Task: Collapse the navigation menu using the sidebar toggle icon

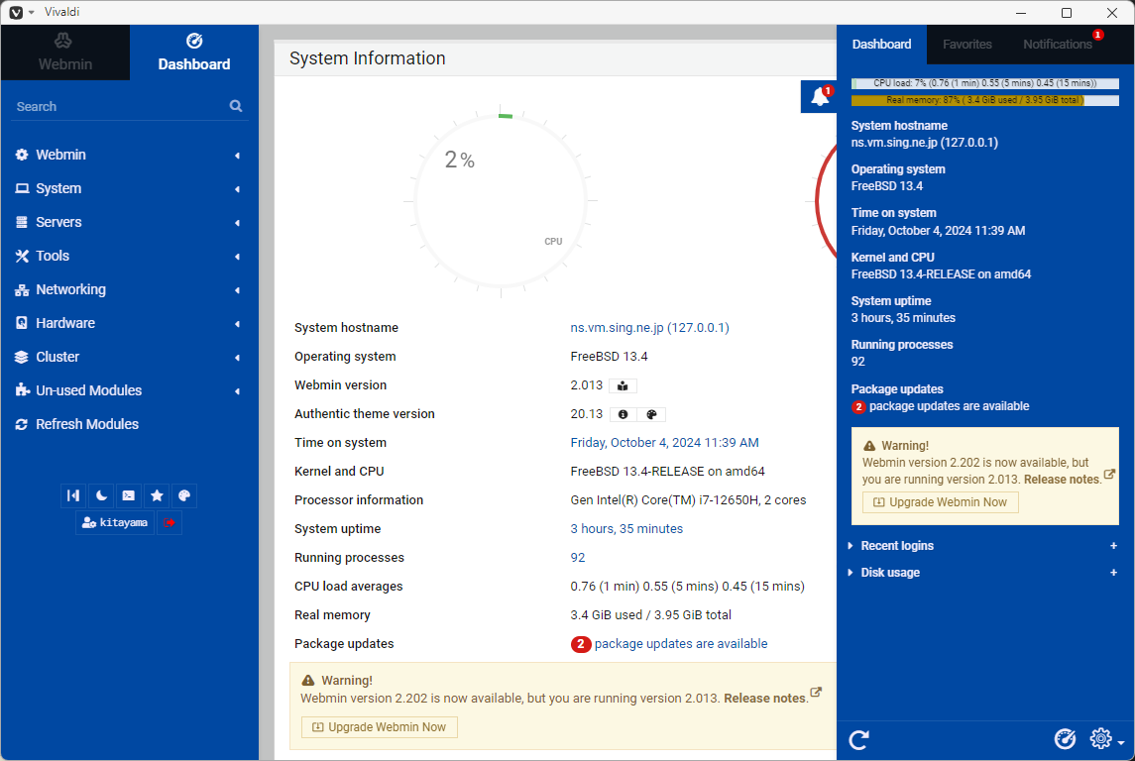Action: [73, 495]
